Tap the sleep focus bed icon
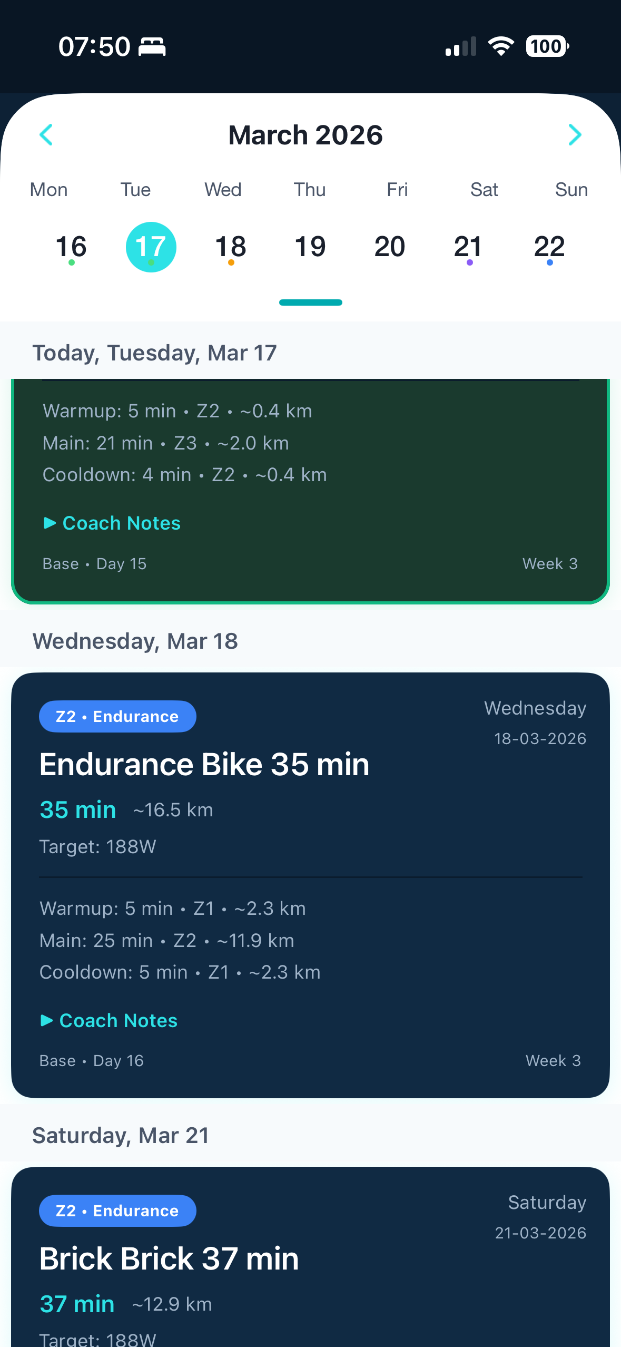The width and height of the screenshot is (621, 1347). click(152, 47)
